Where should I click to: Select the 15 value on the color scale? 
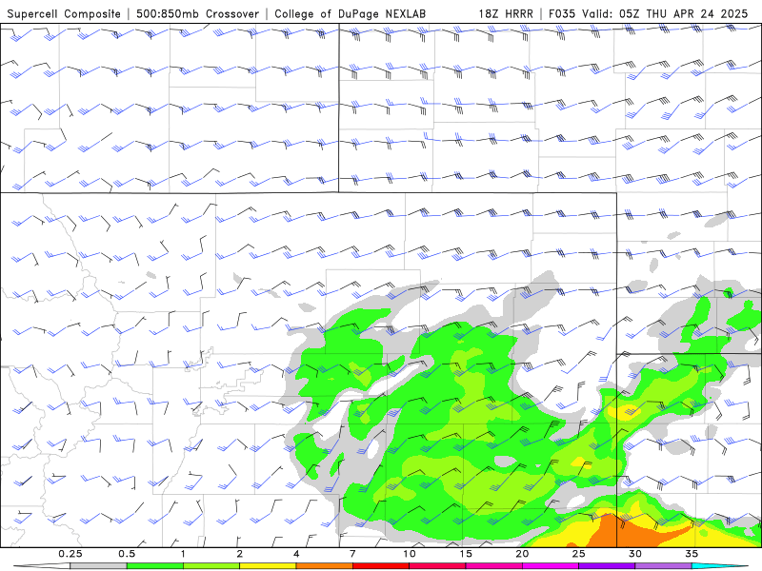pos(466,554)
